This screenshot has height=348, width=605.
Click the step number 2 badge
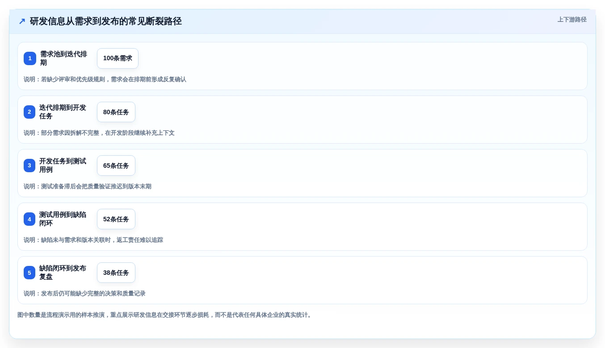click(29, 112)
